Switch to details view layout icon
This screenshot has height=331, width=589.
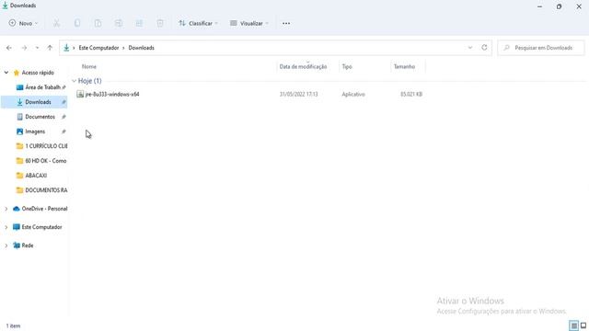(573, 325)
